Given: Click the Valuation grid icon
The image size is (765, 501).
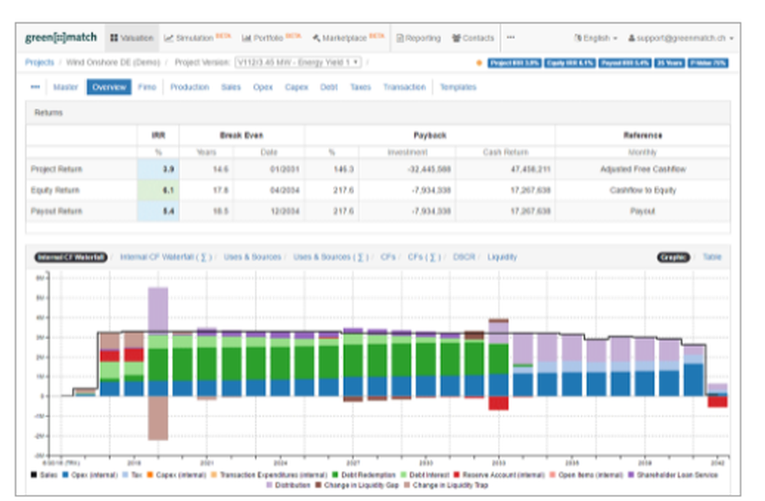Looking at the screenshot, I should tap(114, 38).
